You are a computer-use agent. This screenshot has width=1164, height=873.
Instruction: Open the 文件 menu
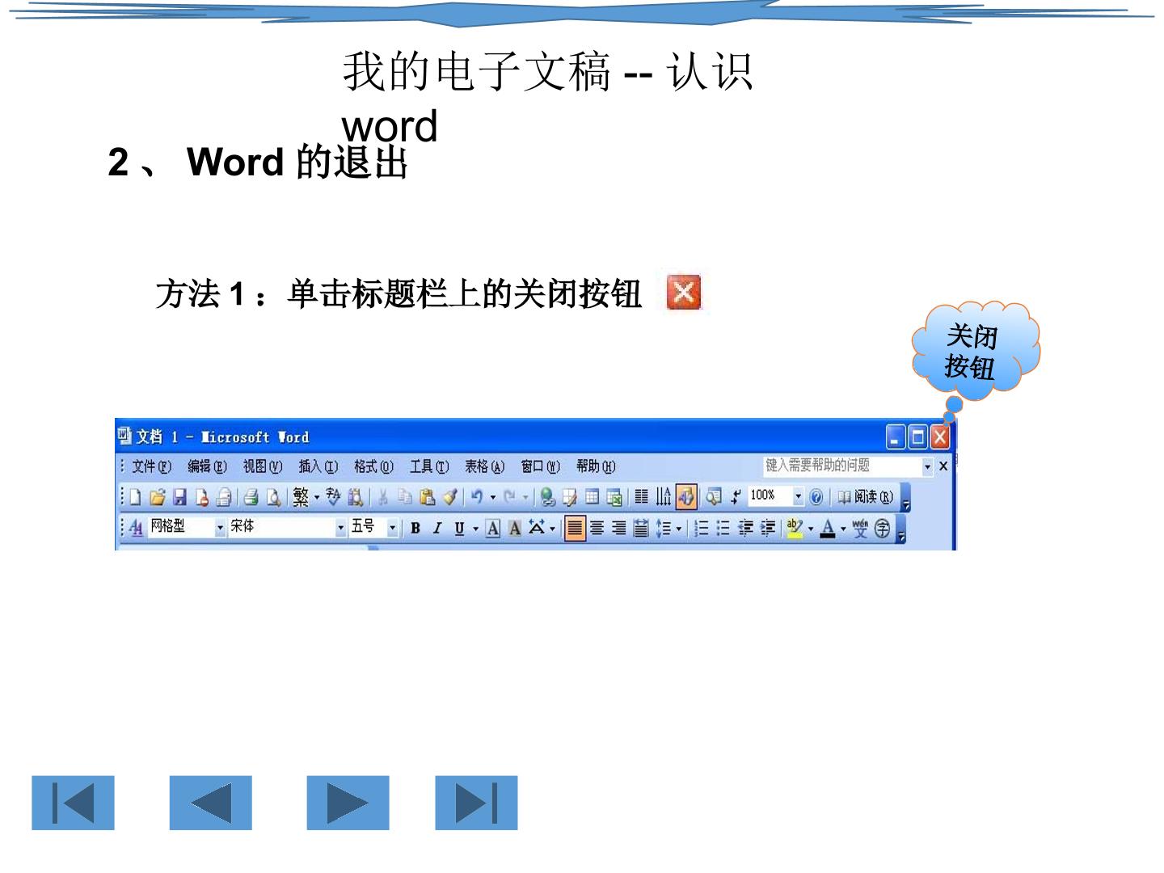click(152, 466)
